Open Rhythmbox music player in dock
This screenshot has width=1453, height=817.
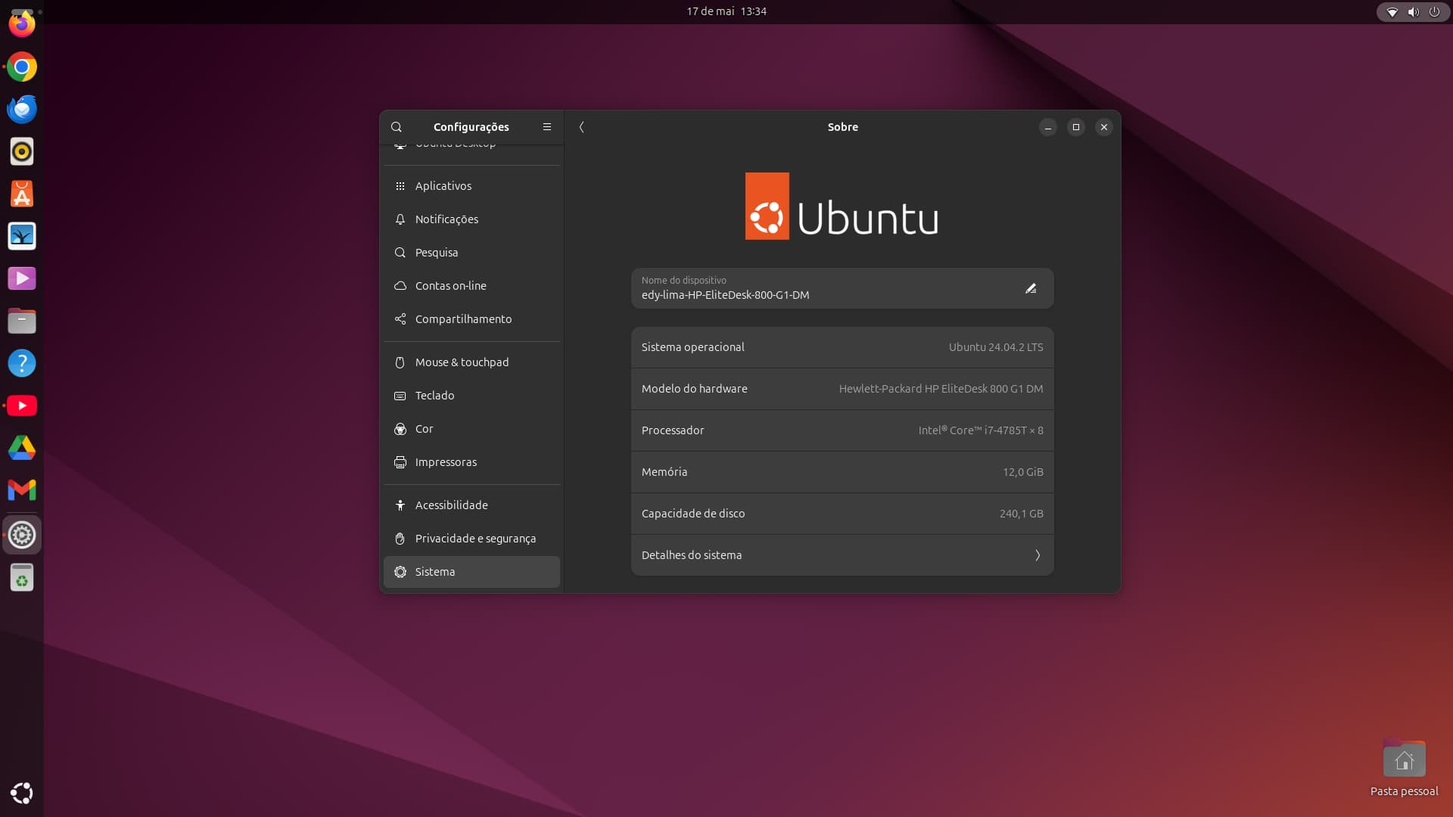(22, 152)
